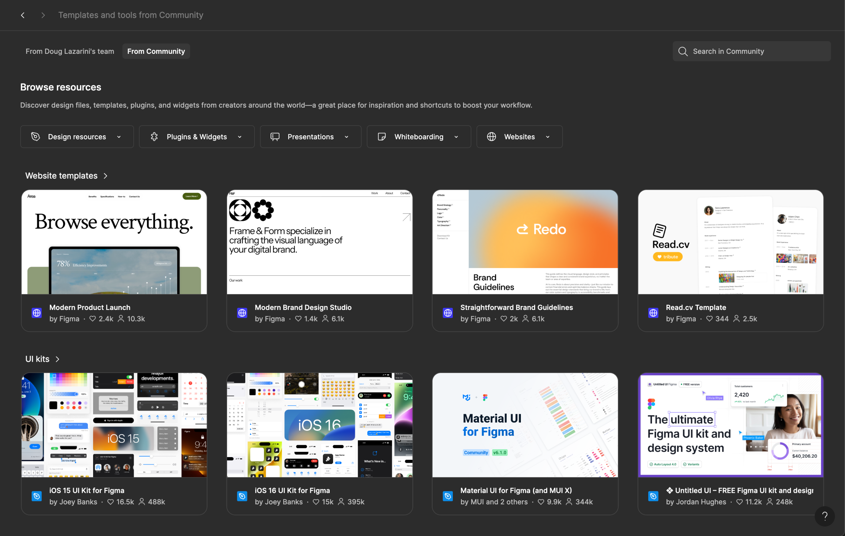Viewport: 845px width, 536px height.
Task: Select the From Community tab
Action: coord(156,51)
